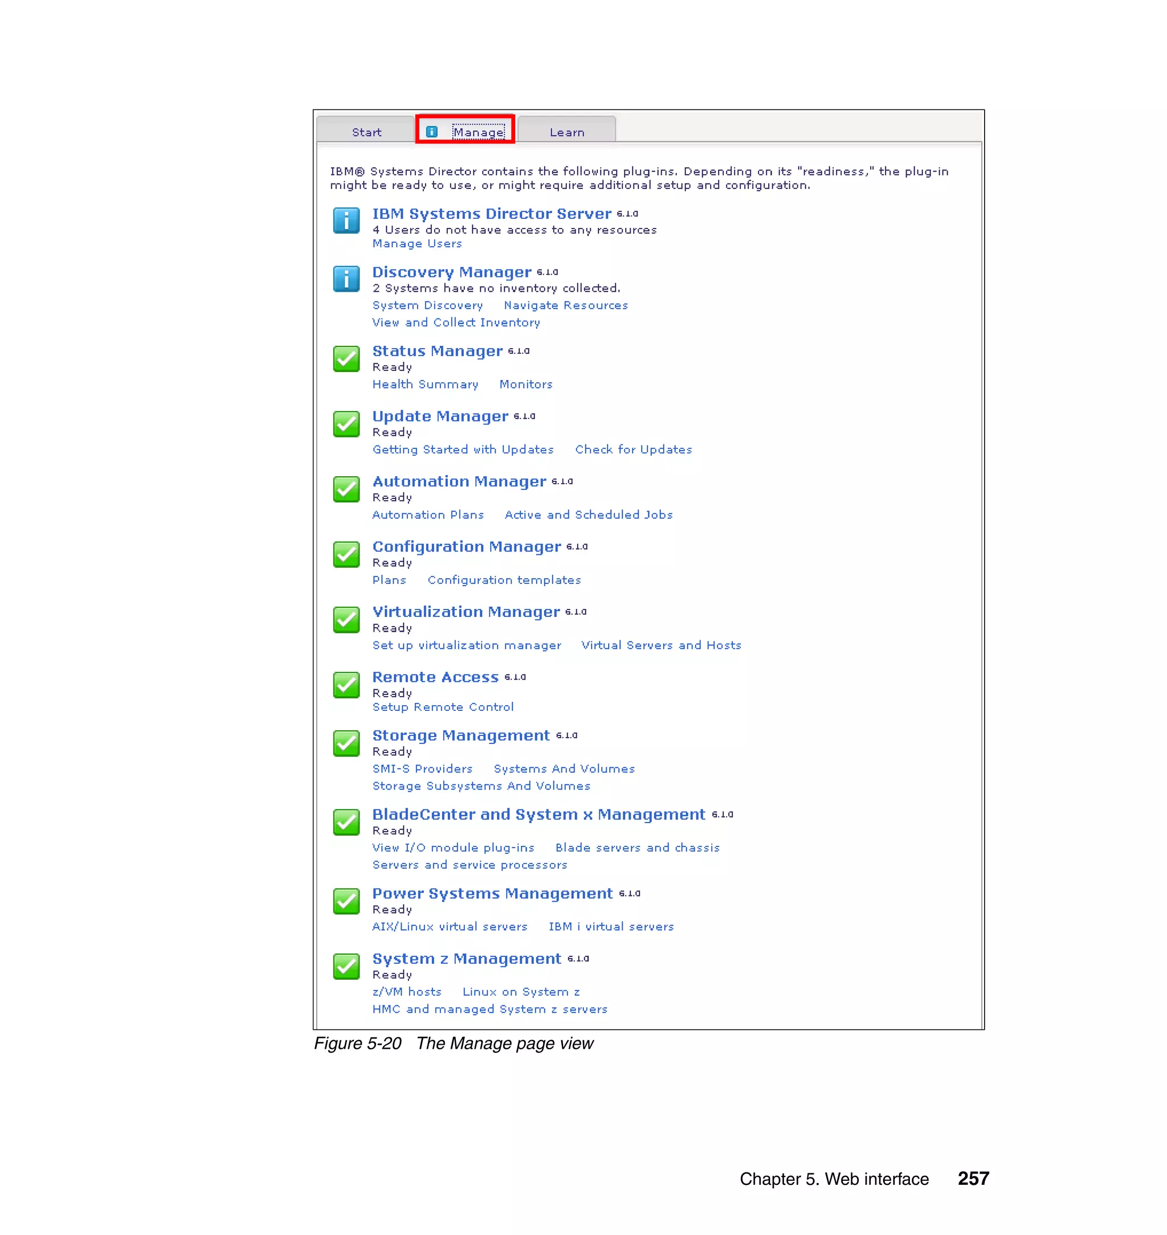Click info icon beside Discovery Manager
Screen dimensions: 1167x1235
[x=346, y=279]
